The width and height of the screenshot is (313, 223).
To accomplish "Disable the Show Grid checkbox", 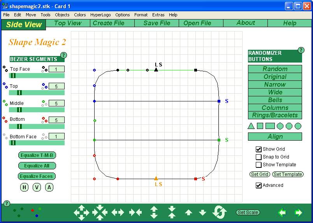I will click(258, 149).
